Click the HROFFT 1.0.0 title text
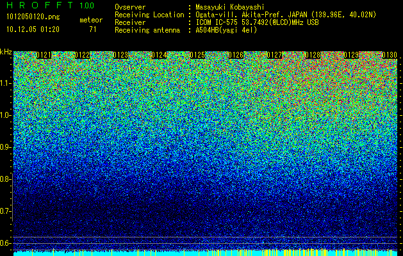Image resolution: width=403 pixels, height=256 pixels. [x=50, y=5]
